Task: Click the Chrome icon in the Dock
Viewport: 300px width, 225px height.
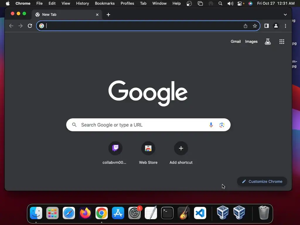Action: click(102, 213)
